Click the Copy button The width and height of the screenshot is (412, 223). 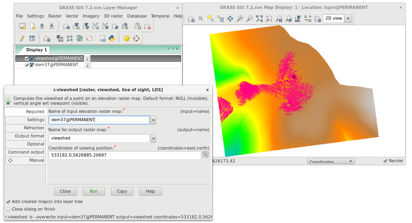122,191
